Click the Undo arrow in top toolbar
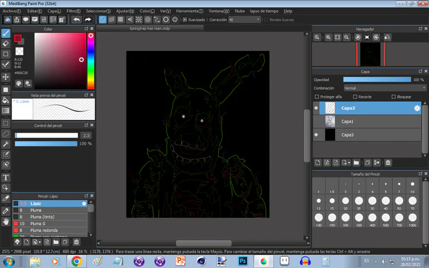The image size is (429, 268). 77,19
